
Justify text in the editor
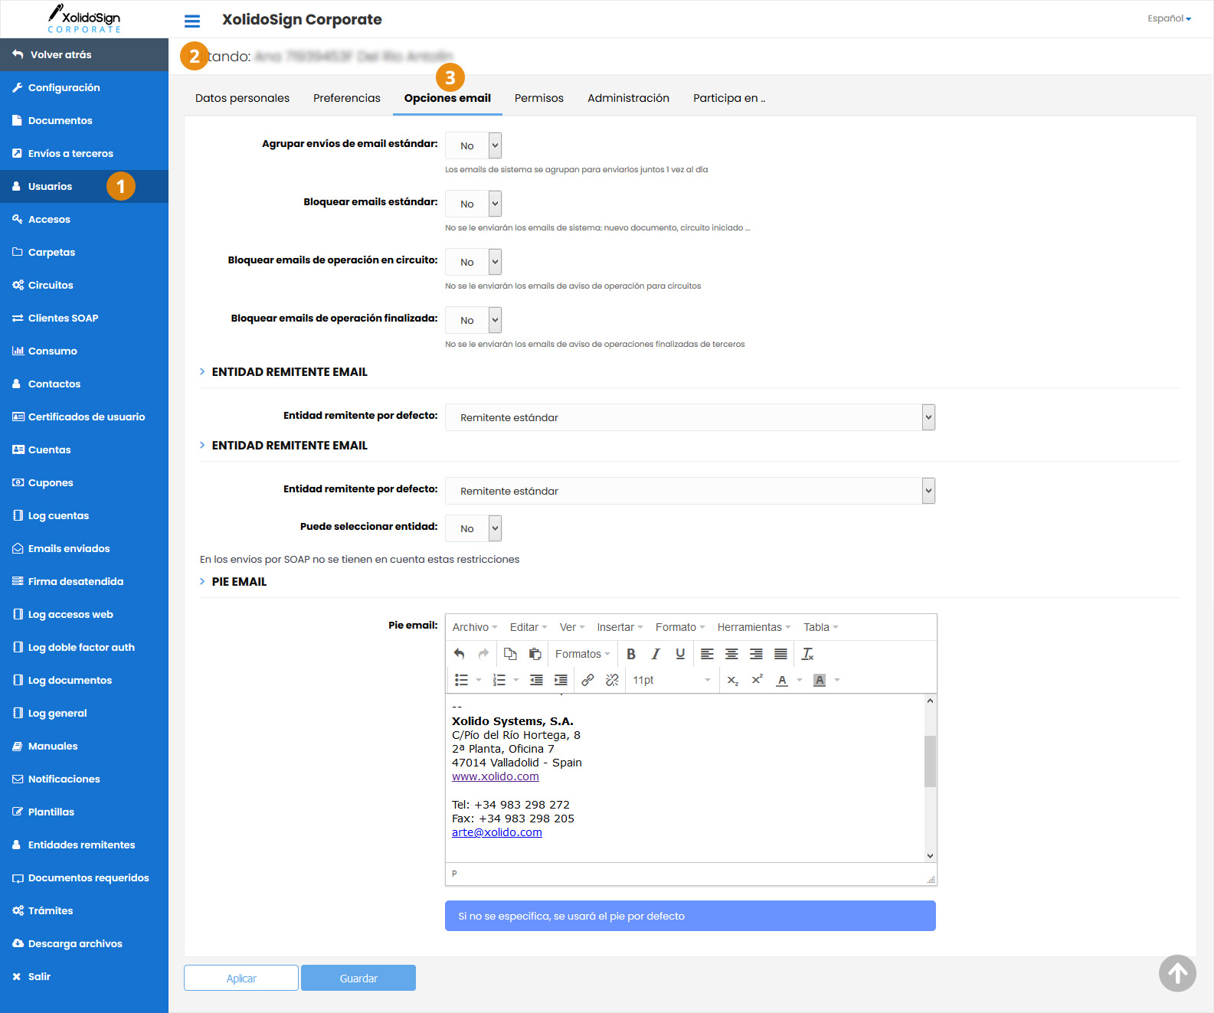780,654
